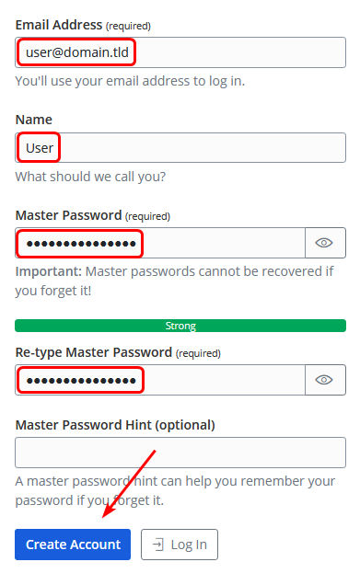360x585 pixels.
Task: Focus the Master Password Hint field
Action: pyautogui.click(x=180, y=453)
